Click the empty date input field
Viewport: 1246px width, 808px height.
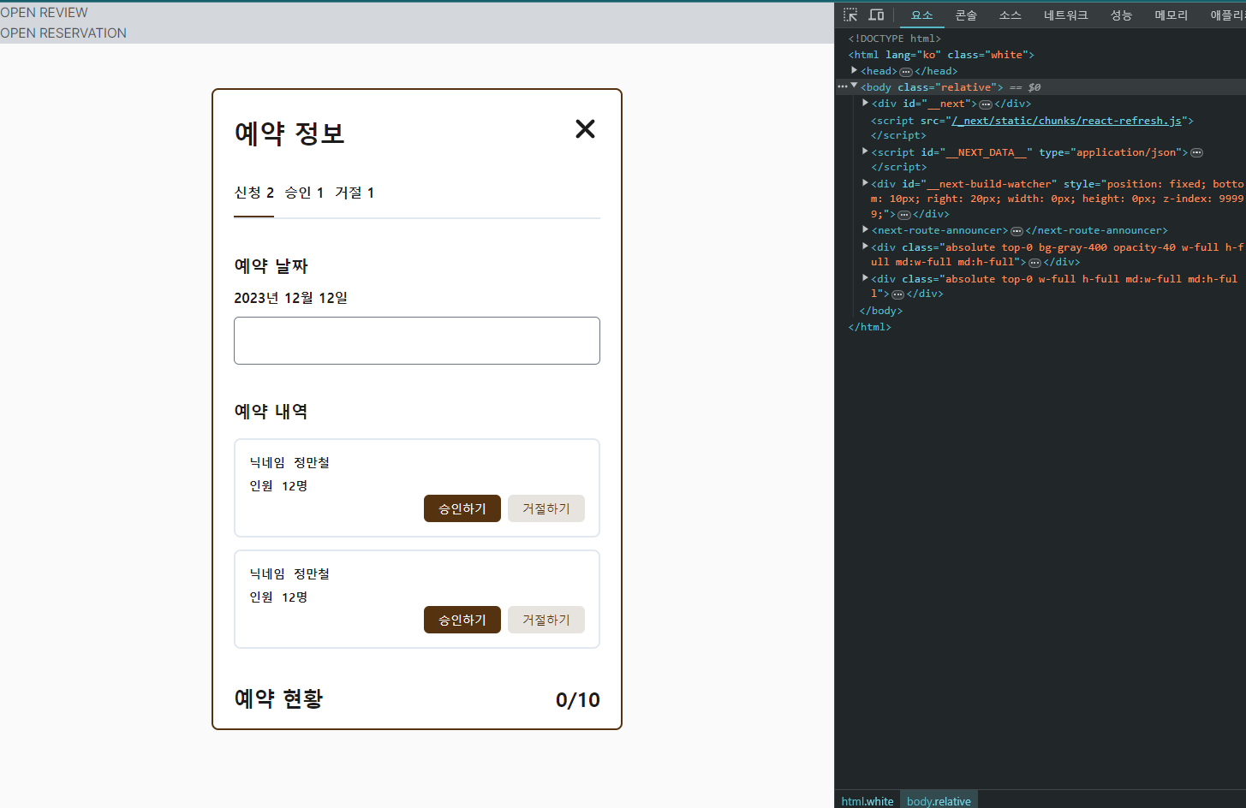pyautogui.click(x=417, y=341)
